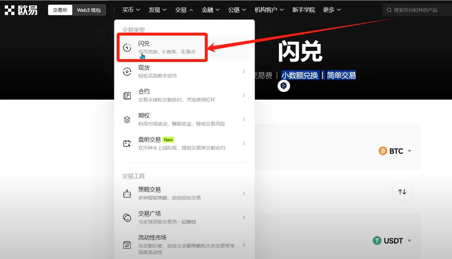Click the 期权 layers icon
Screen dimensions: 452x259
(127, 120)
